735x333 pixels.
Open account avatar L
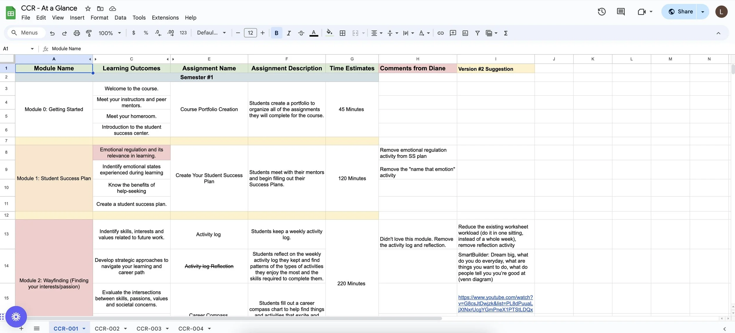721,12
